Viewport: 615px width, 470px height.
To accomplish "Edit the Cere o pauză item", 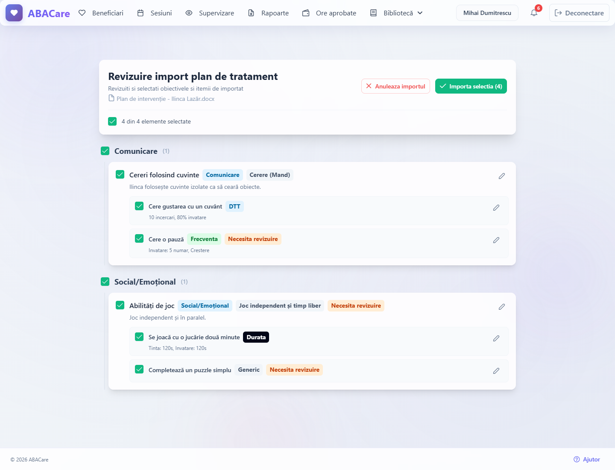I will coord(496,240).
